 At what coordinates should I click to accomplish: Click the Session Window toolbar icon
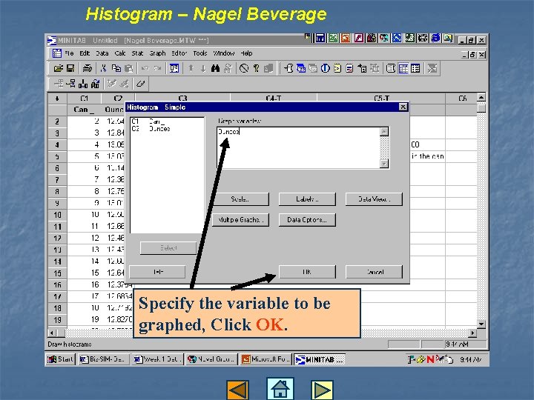(x=391, y=68)
